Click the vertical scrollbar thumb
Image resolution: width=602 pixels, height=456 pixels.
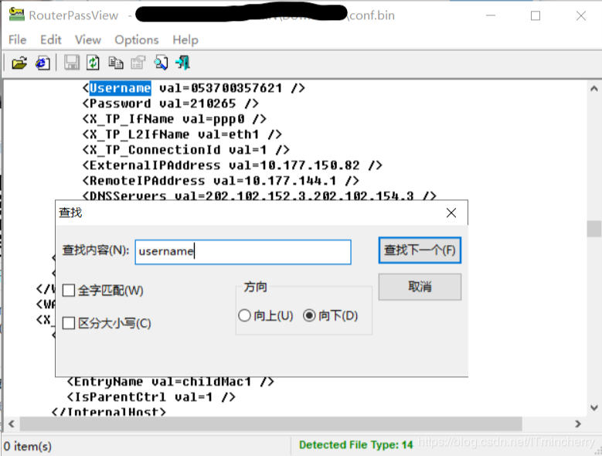[x=594, y=229]
